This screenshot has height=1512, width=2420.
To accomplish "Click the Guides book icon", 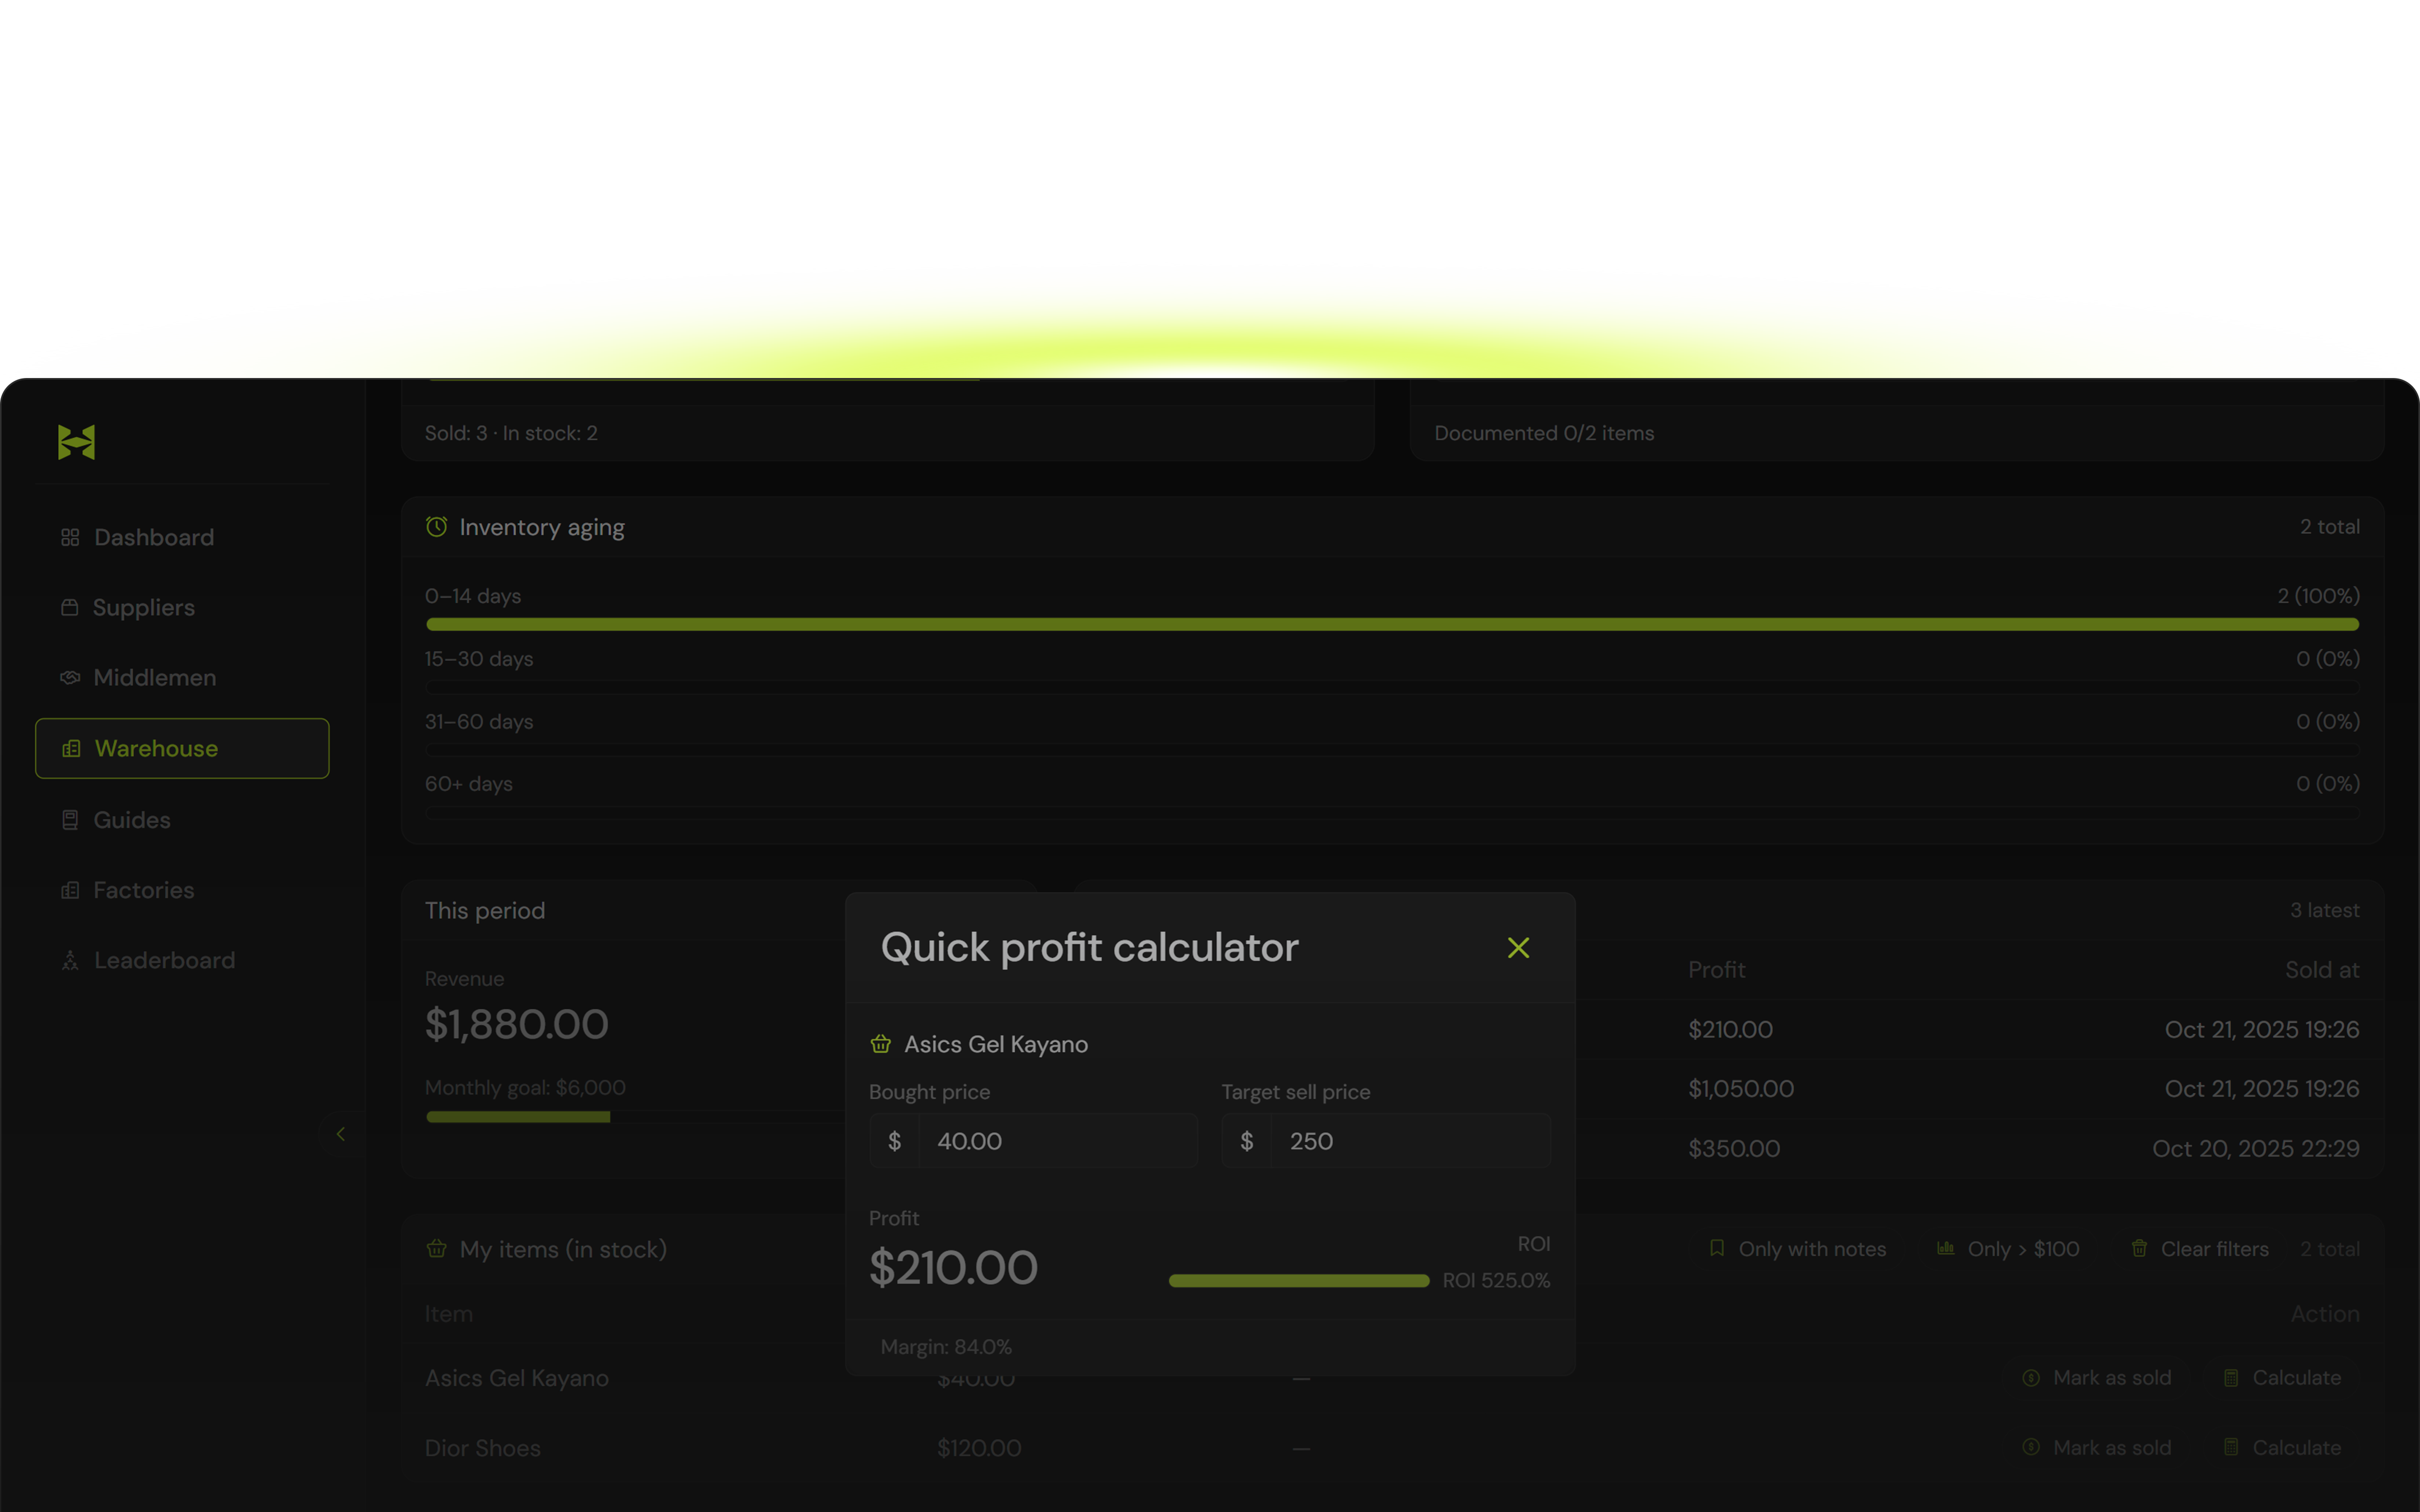I will tap(70, 820).
